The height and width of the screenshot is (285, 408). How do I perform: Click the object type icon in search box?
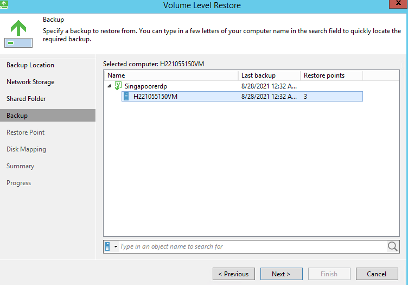click(x=108, y=246)
